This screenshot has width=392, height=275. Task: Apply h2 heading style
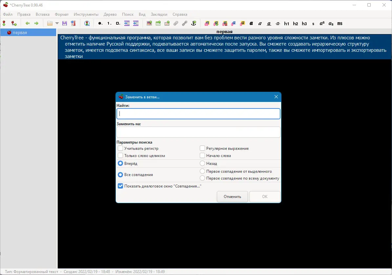tap(296, 24)
